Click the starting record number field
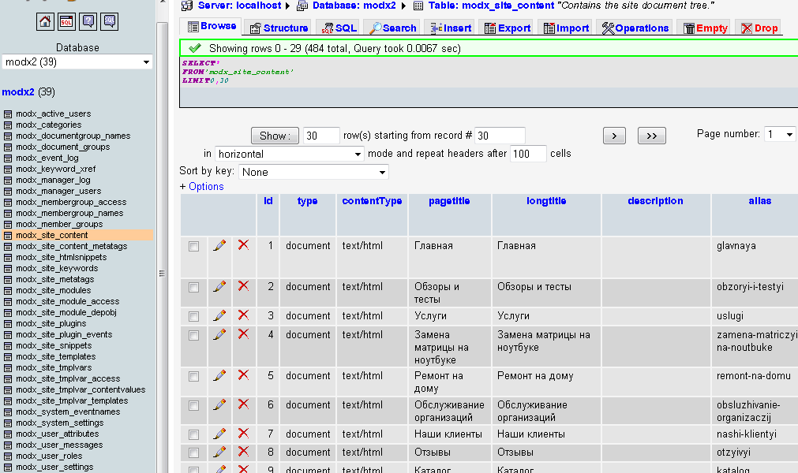 tap(500, 136)
